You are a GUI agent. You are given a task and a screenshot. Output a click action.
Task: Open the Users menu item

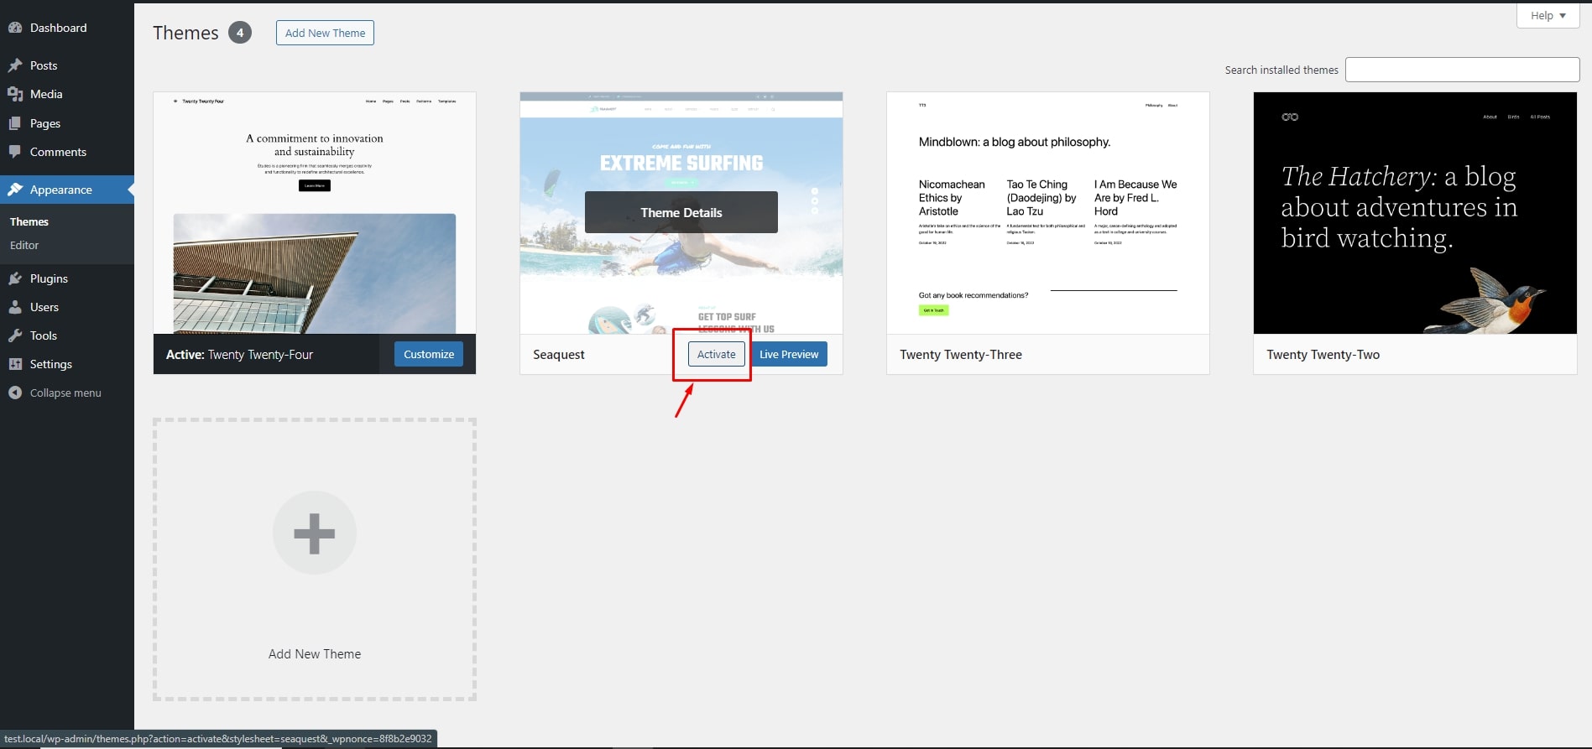67,307
